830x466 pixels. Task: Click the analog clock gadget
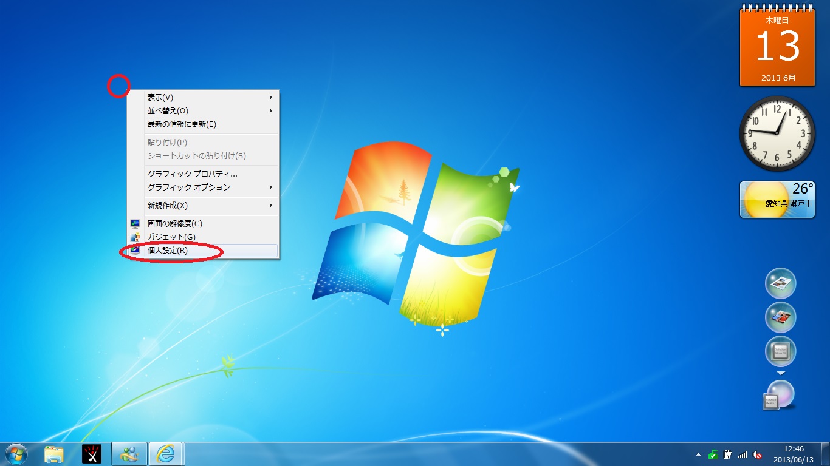(777, 133)
